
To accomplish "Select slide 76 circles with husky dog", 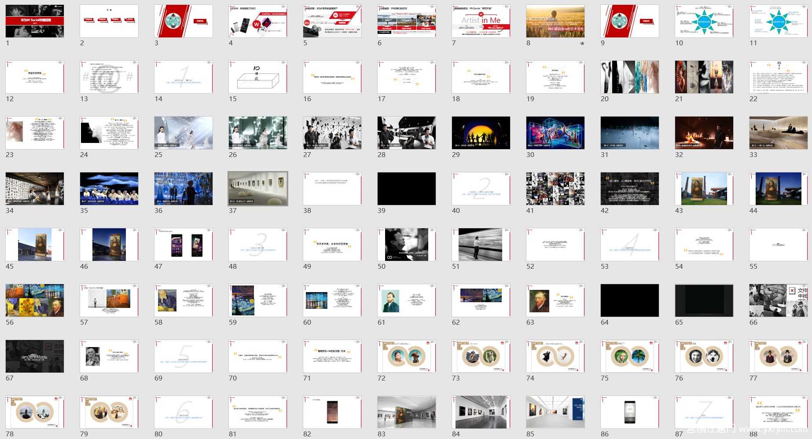I will [x=704, y=356].
